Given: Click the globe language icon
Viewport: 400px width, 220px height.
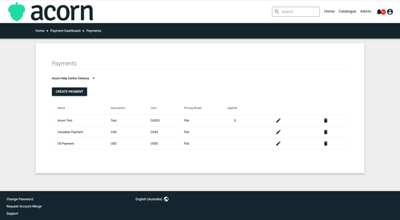Looking at the screenshot, I should [166, 199].
